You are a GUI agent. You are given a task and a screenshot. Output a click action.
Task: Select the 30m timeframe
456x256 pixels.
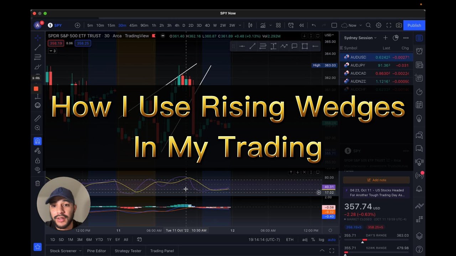click(122, 25)
